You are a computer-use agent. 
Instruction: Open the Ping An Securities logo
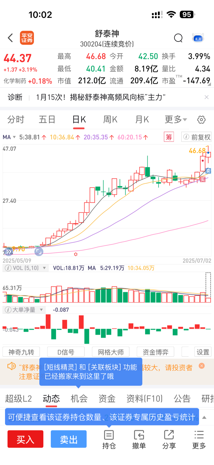pos(27,38)
